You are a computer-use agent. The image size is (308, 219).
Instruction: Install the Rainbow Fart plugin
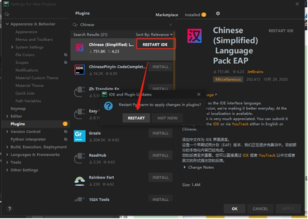pyautogui.click(x=160, y=178)
